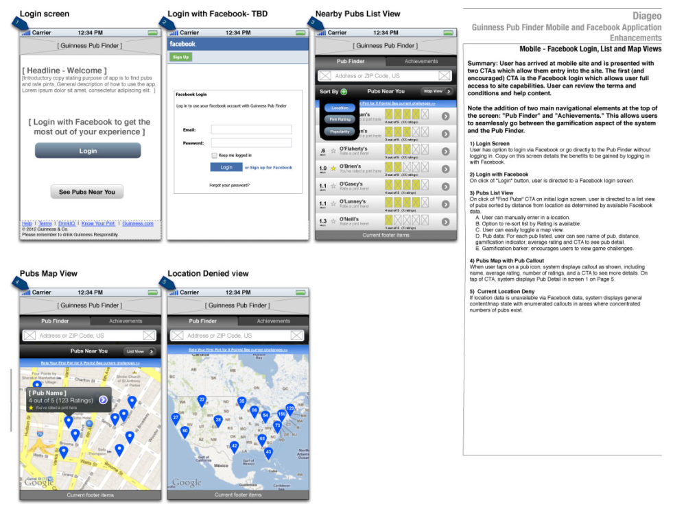The width and height of the screenshot is (686, 526).
Task: Click the Google logo on the denied map
Action: point(185,482)
